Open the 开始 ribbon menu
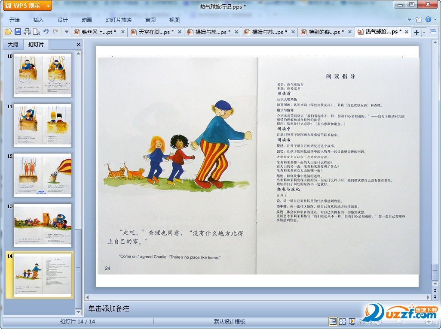The image size is (441, 329). pyautogui.click(x=14, y=20)
